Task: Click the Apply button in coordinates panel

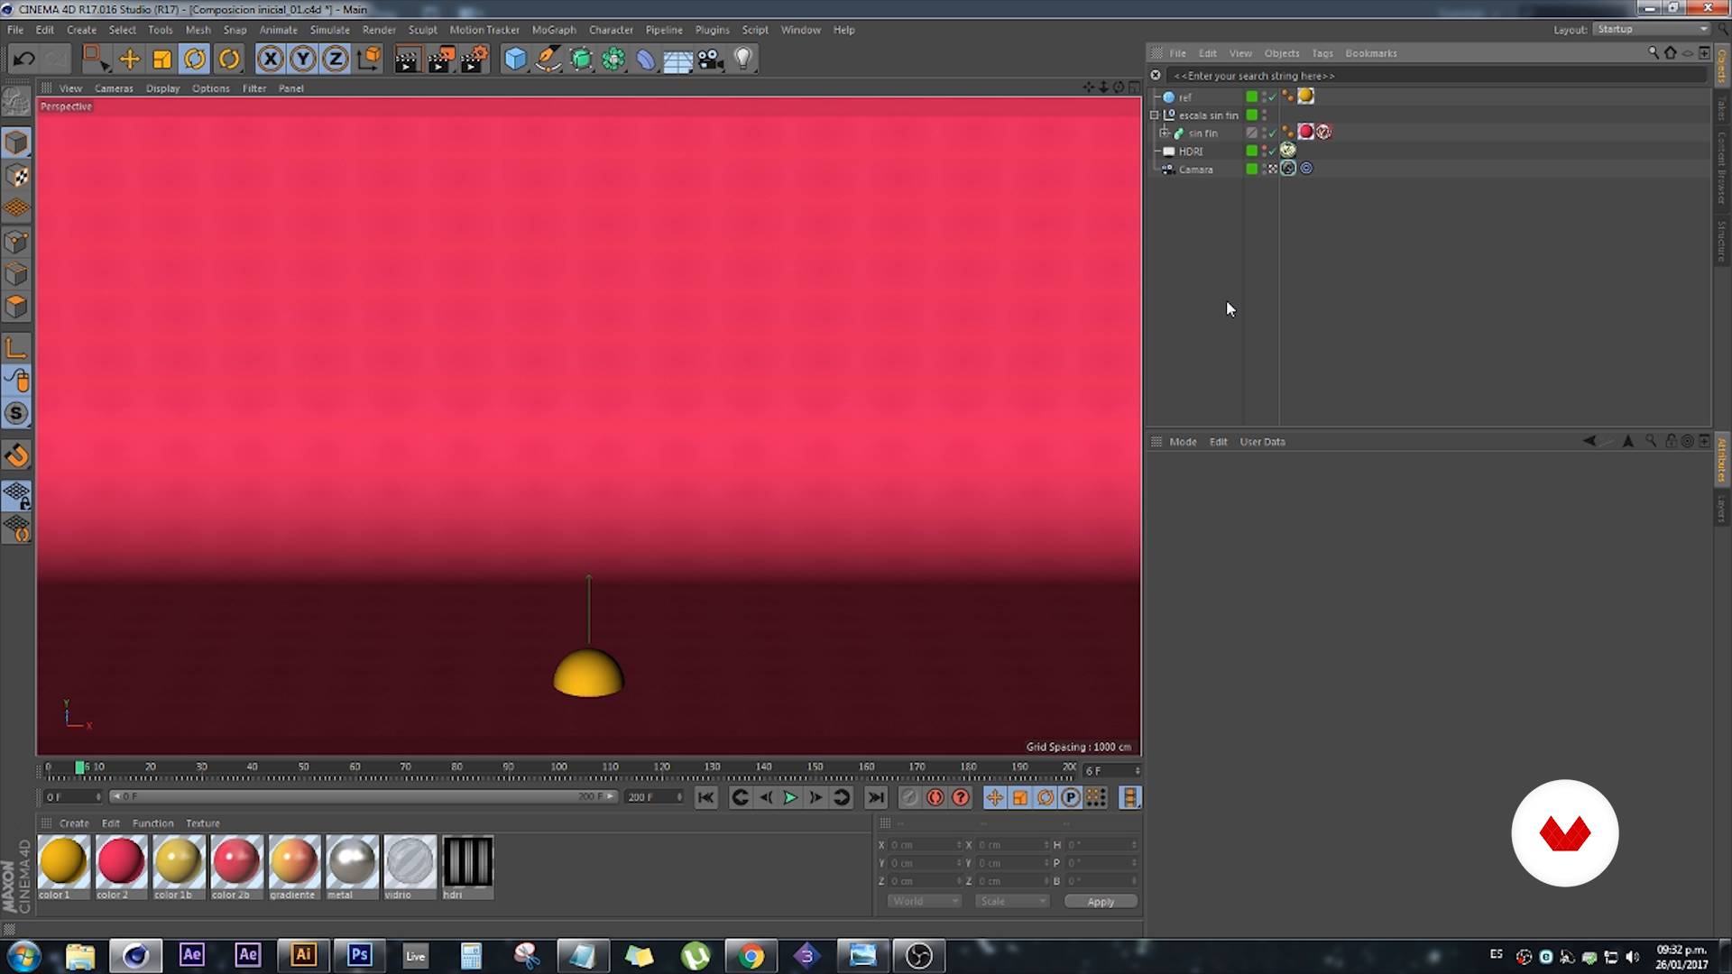Action: click(1100, 901)
